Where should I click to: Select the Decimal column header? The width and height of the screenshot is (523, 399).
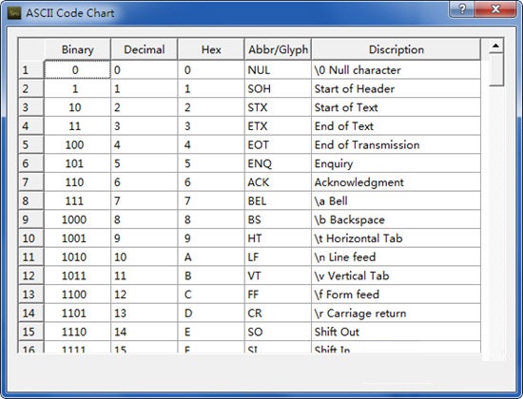pyautogui.click(x=145, y=49)
